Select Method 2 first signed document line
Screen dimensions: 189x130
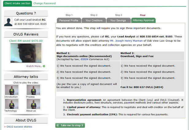(x=148, y=66)
